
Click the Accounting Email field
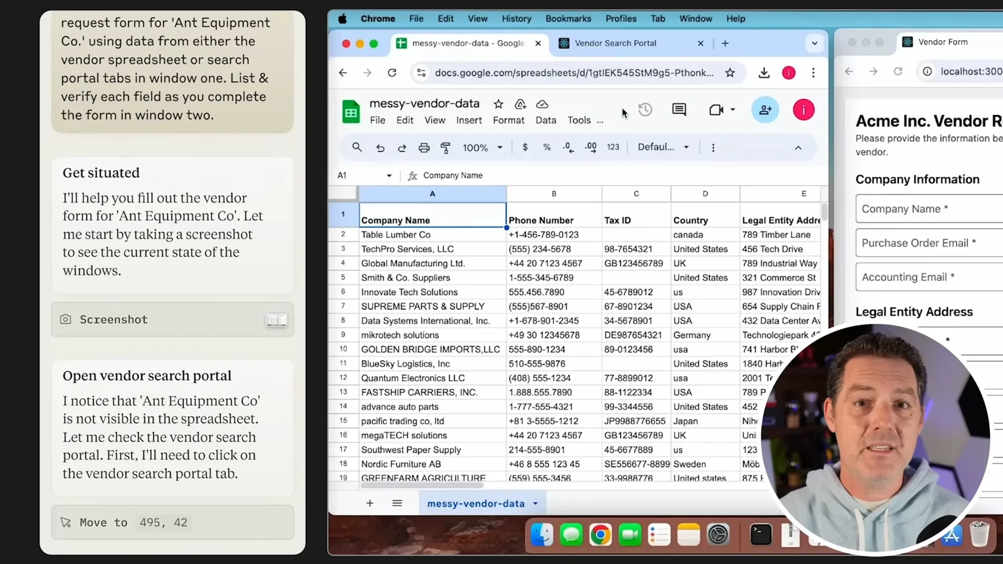[929, 277]
